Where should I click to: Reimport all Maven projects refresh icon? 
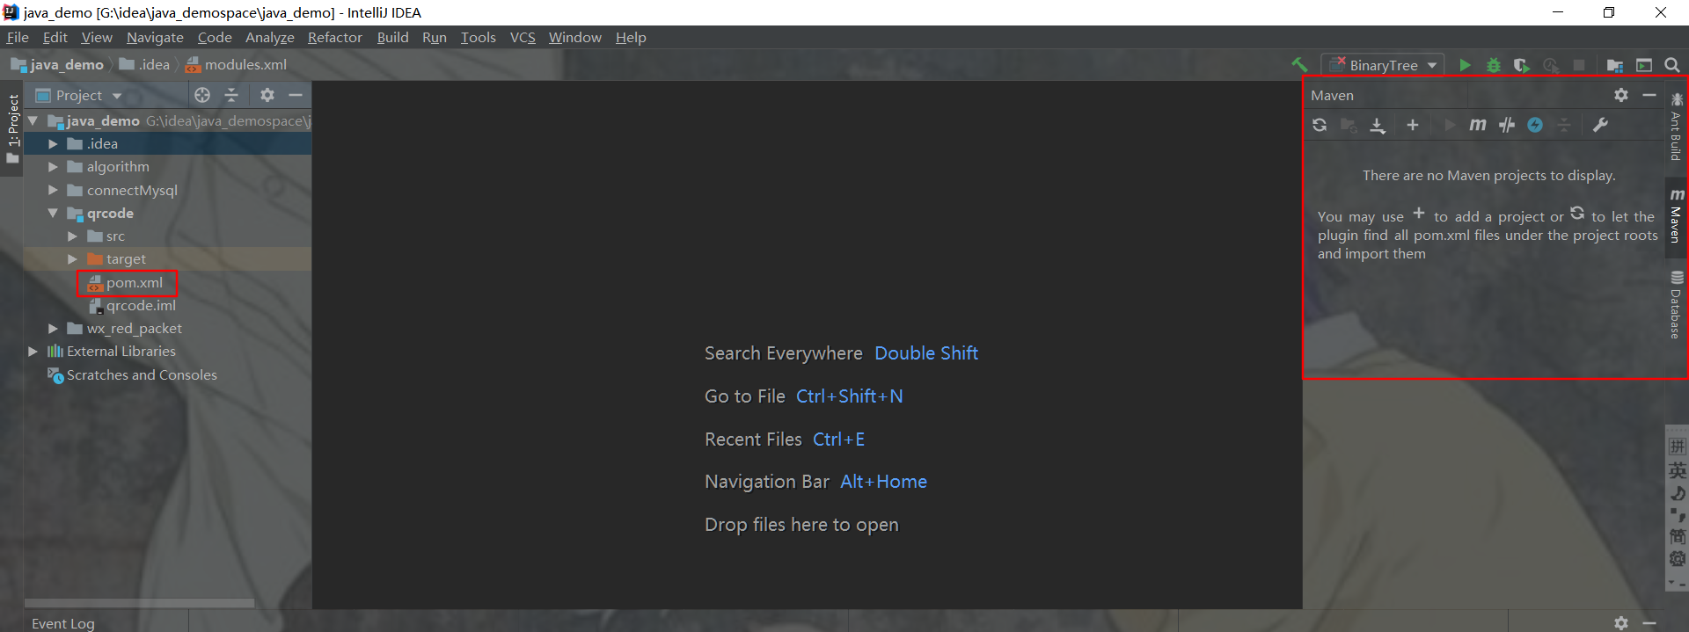[x=1320, y=125]
